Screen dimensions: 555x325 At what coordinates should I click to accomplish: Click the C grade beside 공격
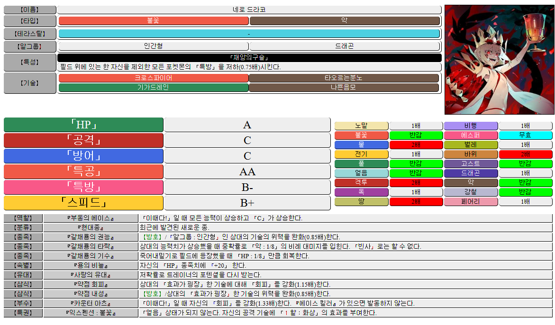click(x=247, y=140)
